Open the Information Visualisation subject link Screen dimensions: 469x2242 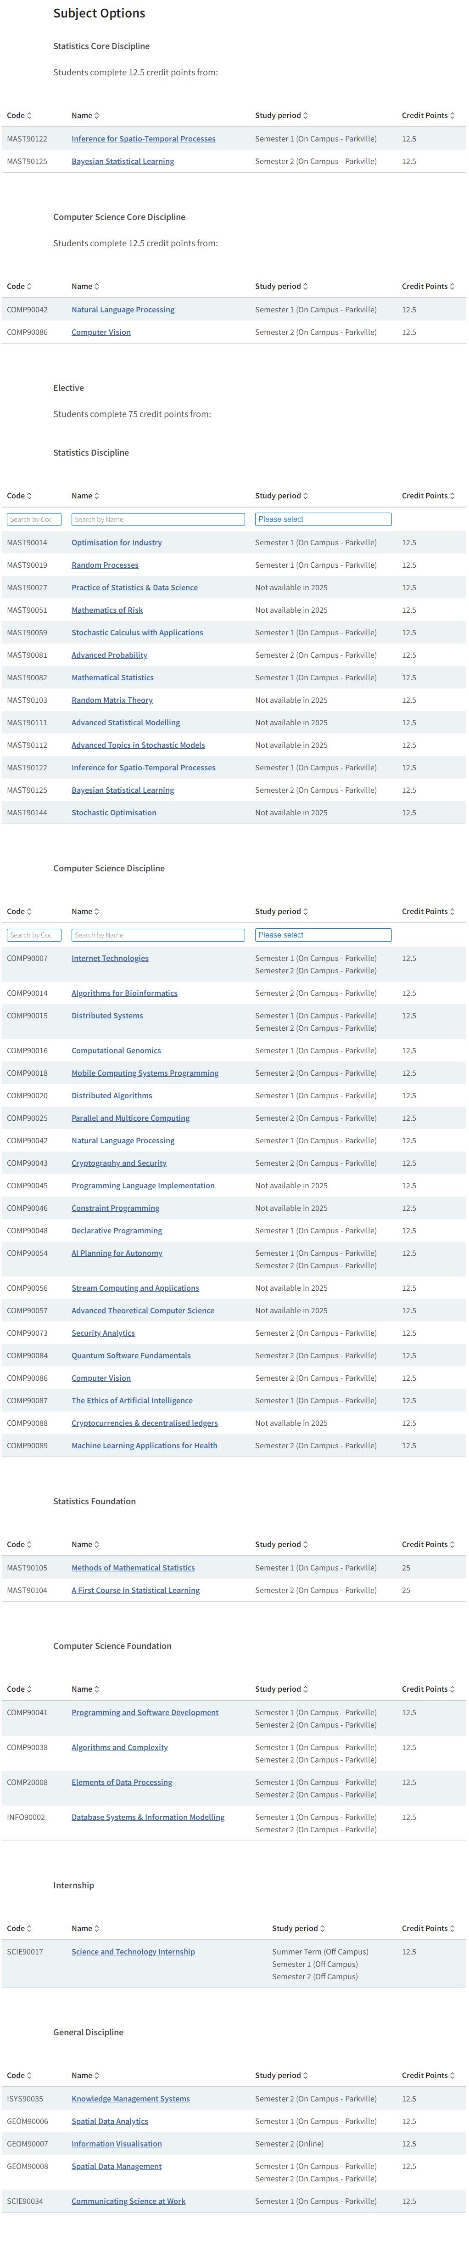click(x=117, y=2145)
